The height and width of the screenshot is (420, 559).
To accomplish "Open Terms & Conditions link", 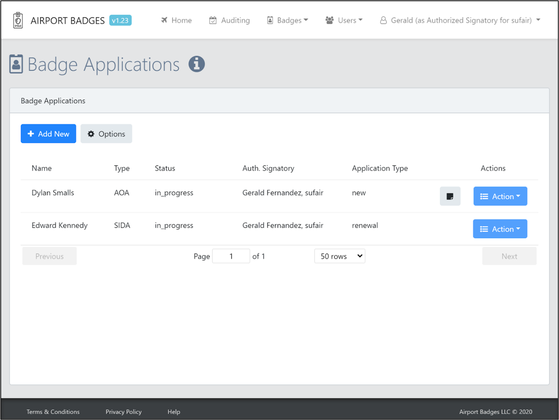I will point(53,412).
